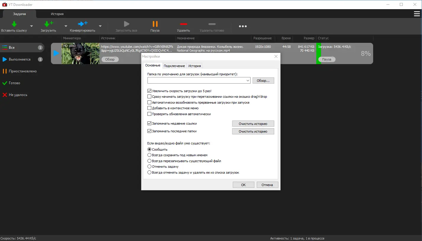The width and height of the screenshot is (422, 241).
Task: Click Обзор... in the Настройки dialog
Action: coord(263,81)
